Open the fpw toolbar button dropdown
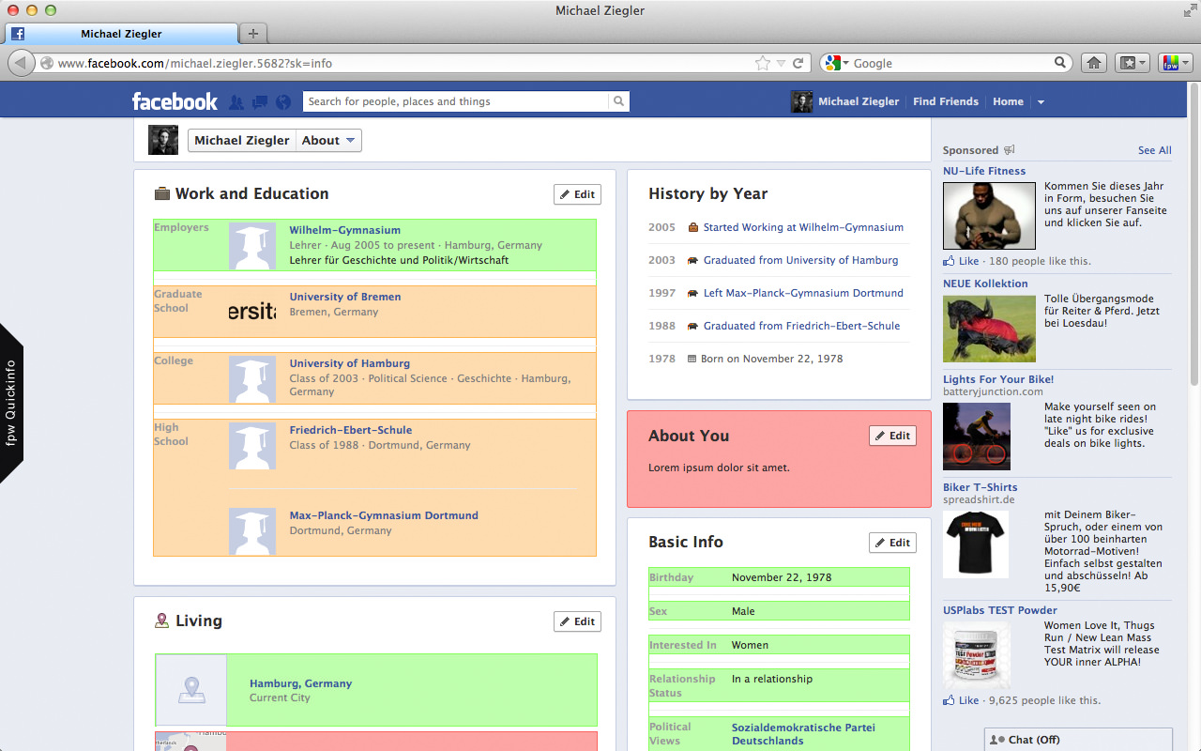The image size is (1201, 751). pyautogui.click(x=1175, y=63)
